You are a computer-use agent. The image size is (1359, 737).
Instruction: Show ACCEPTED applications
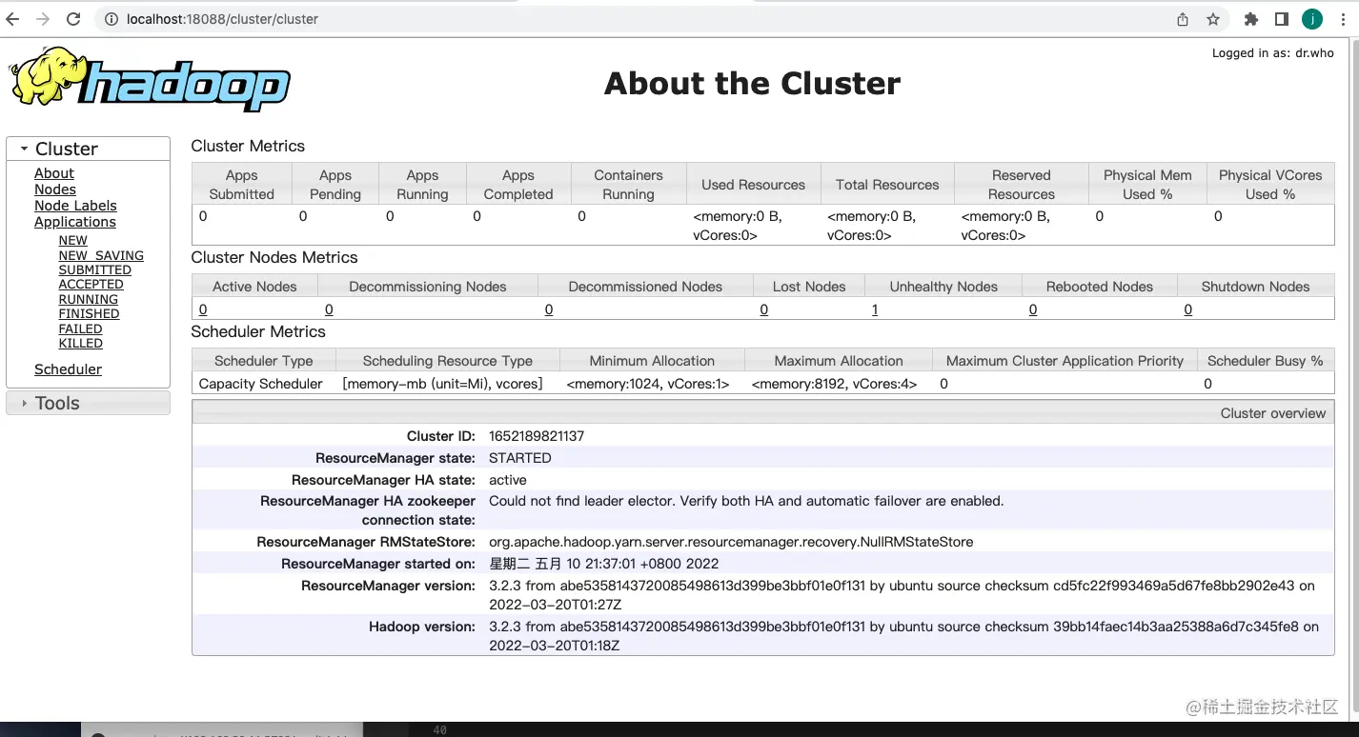tap(91, 284)
